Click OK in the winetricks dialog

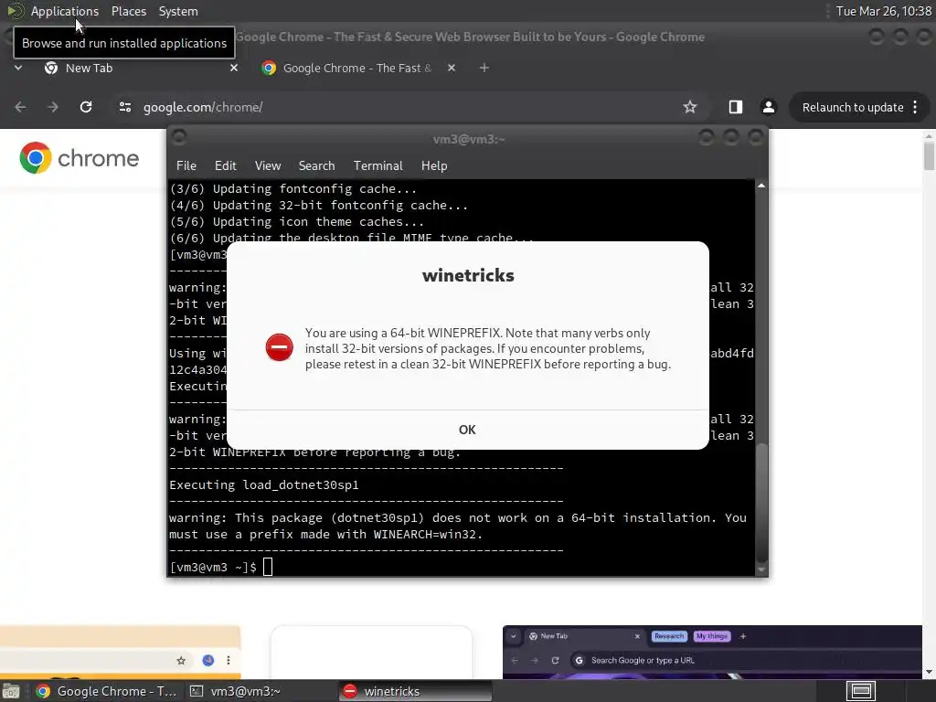point(467,430)
